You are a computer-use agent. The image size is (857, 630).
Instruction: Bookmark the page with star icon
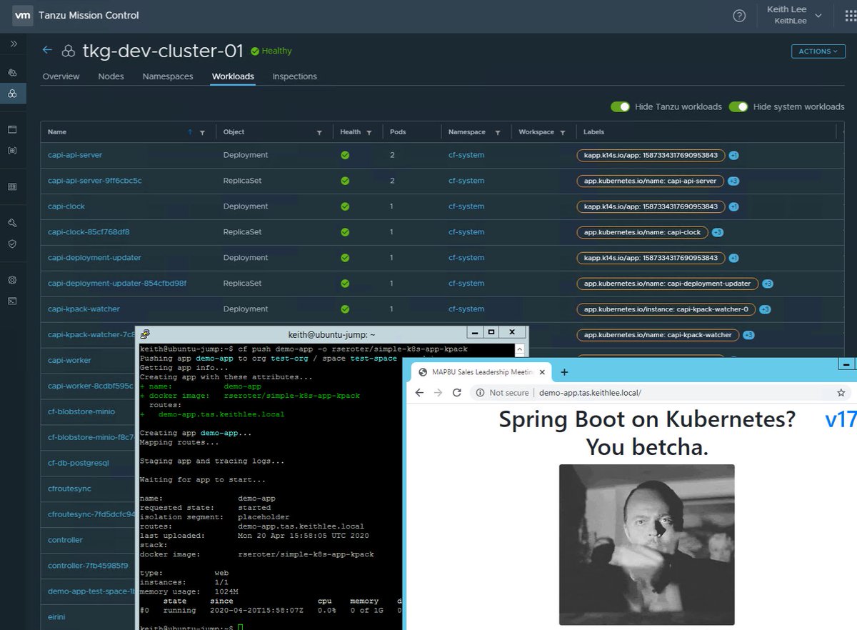pos(841,393)
